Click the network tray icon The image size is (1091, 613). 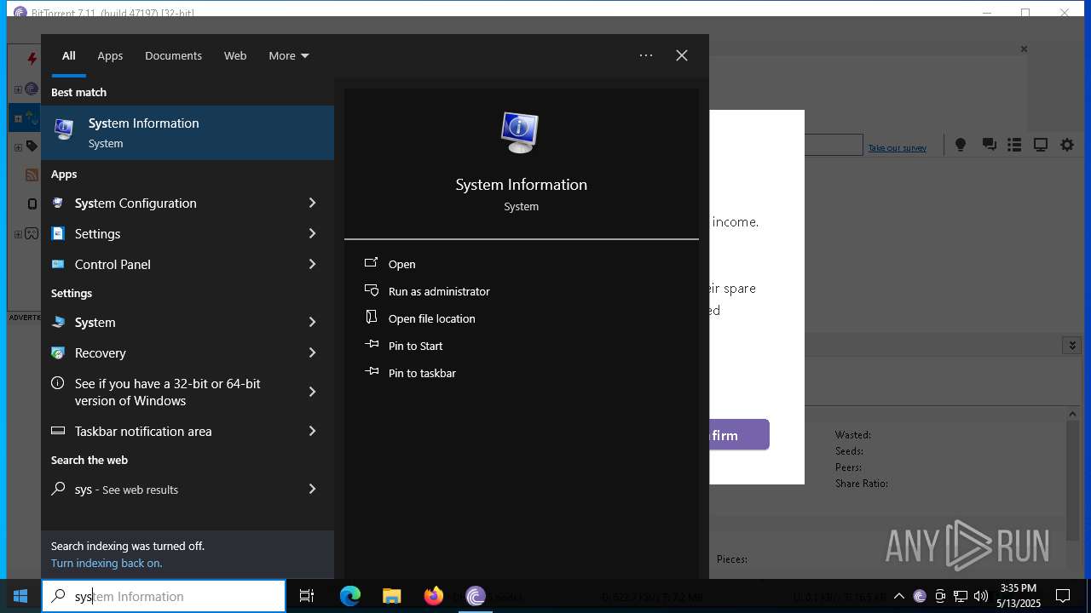pos(961,596)
